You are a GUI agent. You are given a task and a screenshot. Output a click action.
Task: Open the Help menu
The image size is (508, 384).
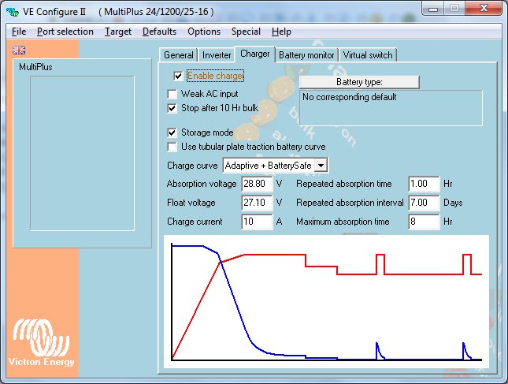(x=281, y=32)
